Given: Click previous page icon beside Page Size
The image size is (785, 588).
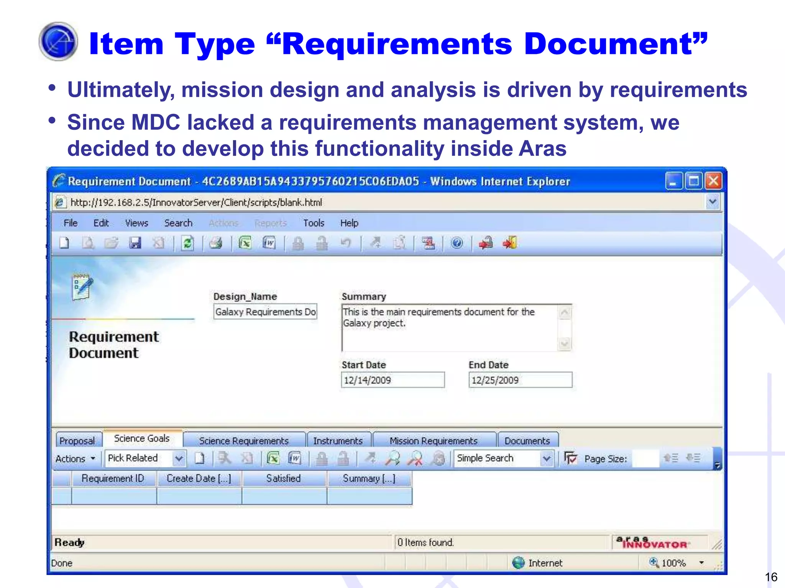Looking at the screenshot, I should pyautogui.click(x=671, y=458).
